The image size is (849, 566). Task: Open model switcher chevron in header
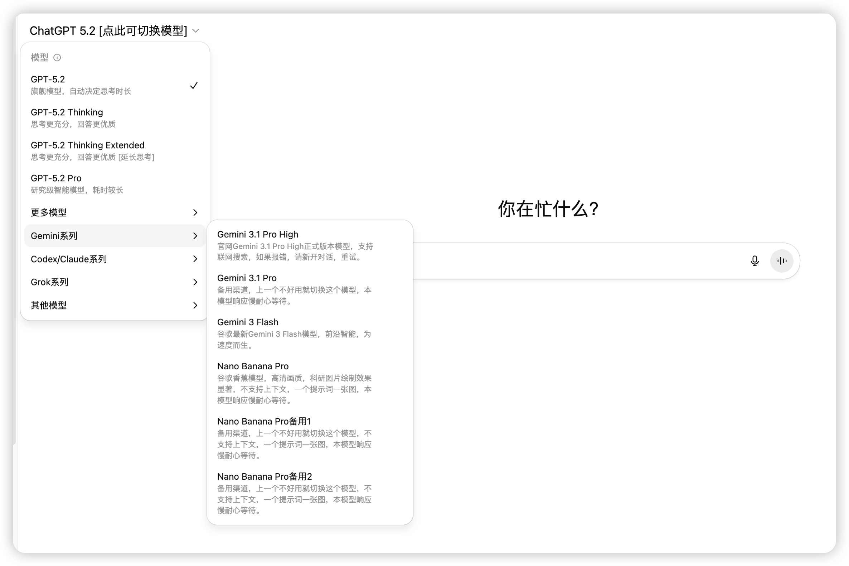(196, 31)
